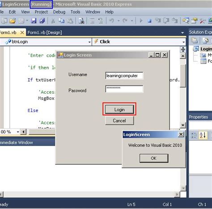
Task: Open the View menu
Action: (25, 12)
